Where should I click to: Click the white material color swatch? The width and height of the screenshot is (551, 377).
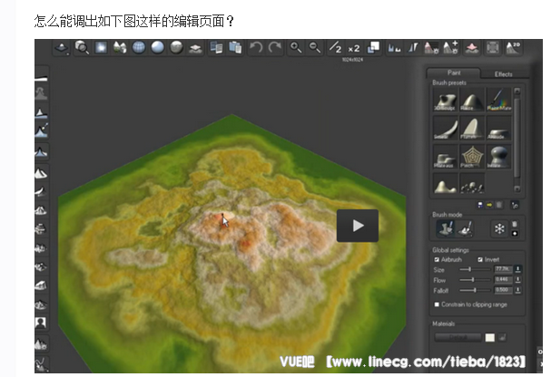coord(490,337)
